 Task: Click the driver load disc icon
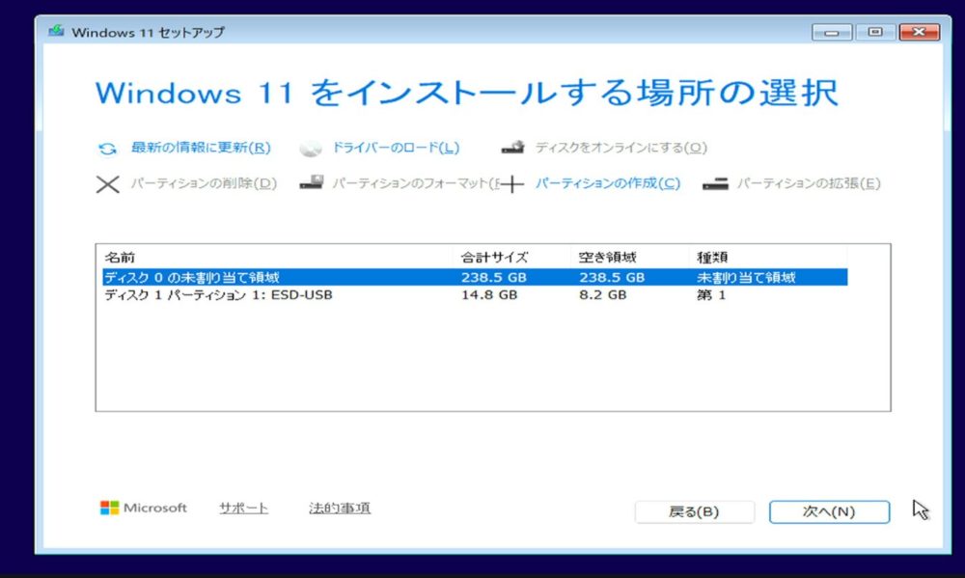coord(310,149)
